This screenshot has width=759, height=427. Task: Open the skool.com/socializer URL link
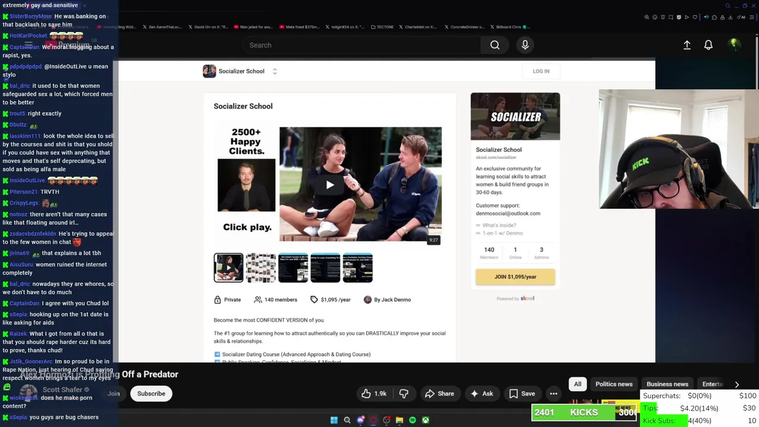pos(496,158)
